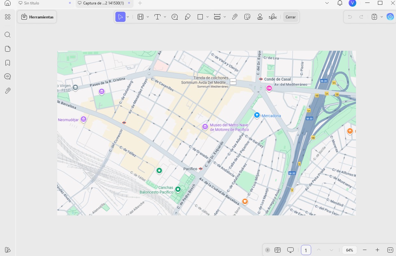Toggle the reading mode view icon
The width and height of the screenshot is (396, 256).
coord(277,250)
